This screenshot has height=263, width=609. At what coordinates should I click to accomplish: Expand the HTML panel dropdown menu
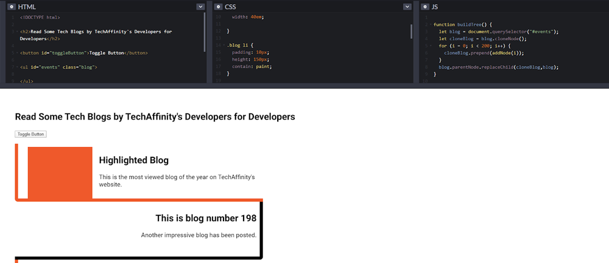200,7
